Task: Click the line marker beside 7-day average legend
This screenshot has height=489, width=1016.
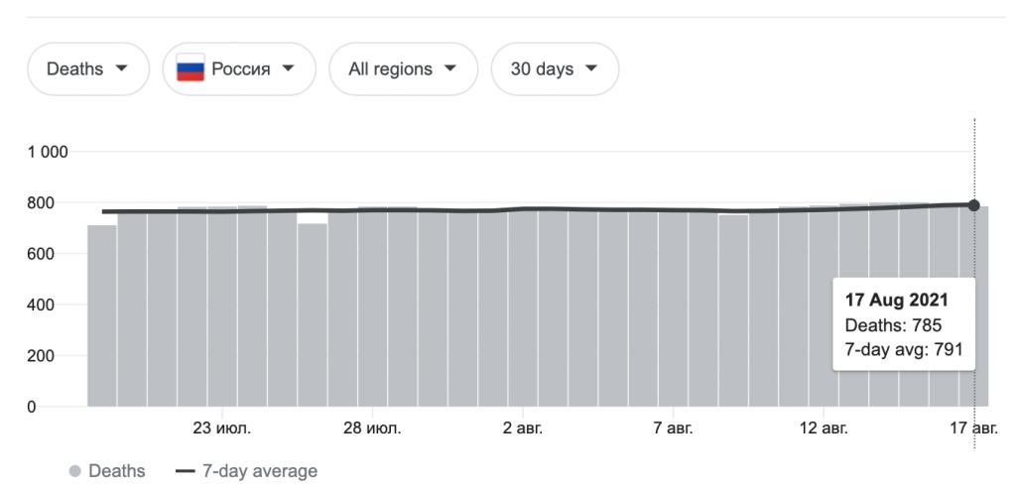Action: click(x=186, y=470)
